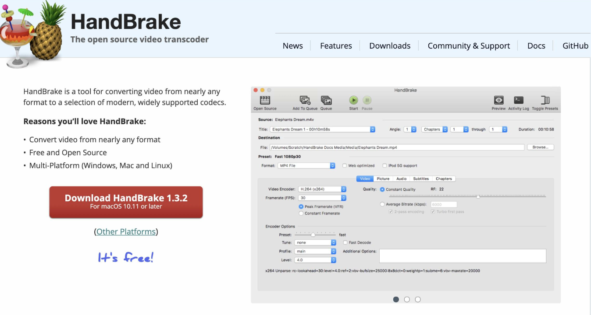591x315 pixels.
Task: Click the red close dot of HandBrake window
Action: (x=256, y=90)
